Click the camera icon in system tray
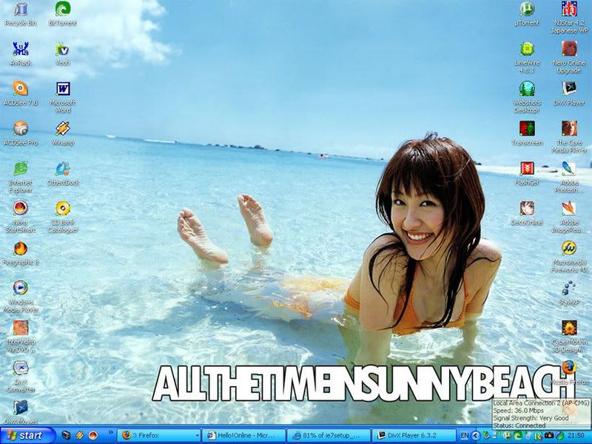This screenshot has height=444, width=592. tap(549, 436)
